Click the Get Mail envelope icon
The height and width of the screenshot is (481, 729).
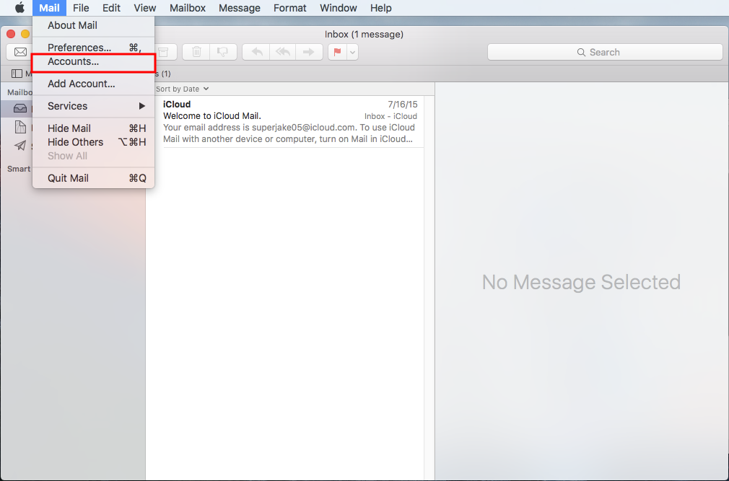click(19, 52)
